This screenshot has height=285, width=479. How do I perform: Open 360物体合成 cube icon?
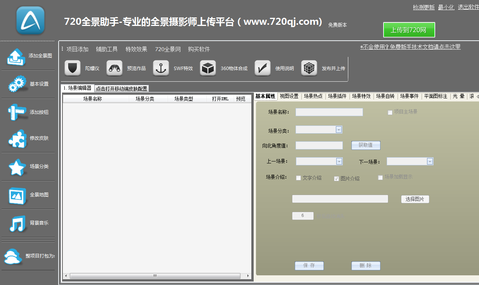(208, 68)
